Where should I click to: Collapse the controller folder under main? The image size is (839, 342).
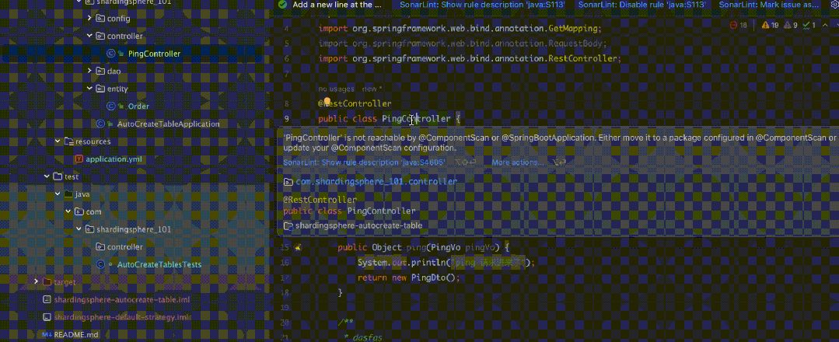(89, 36)
